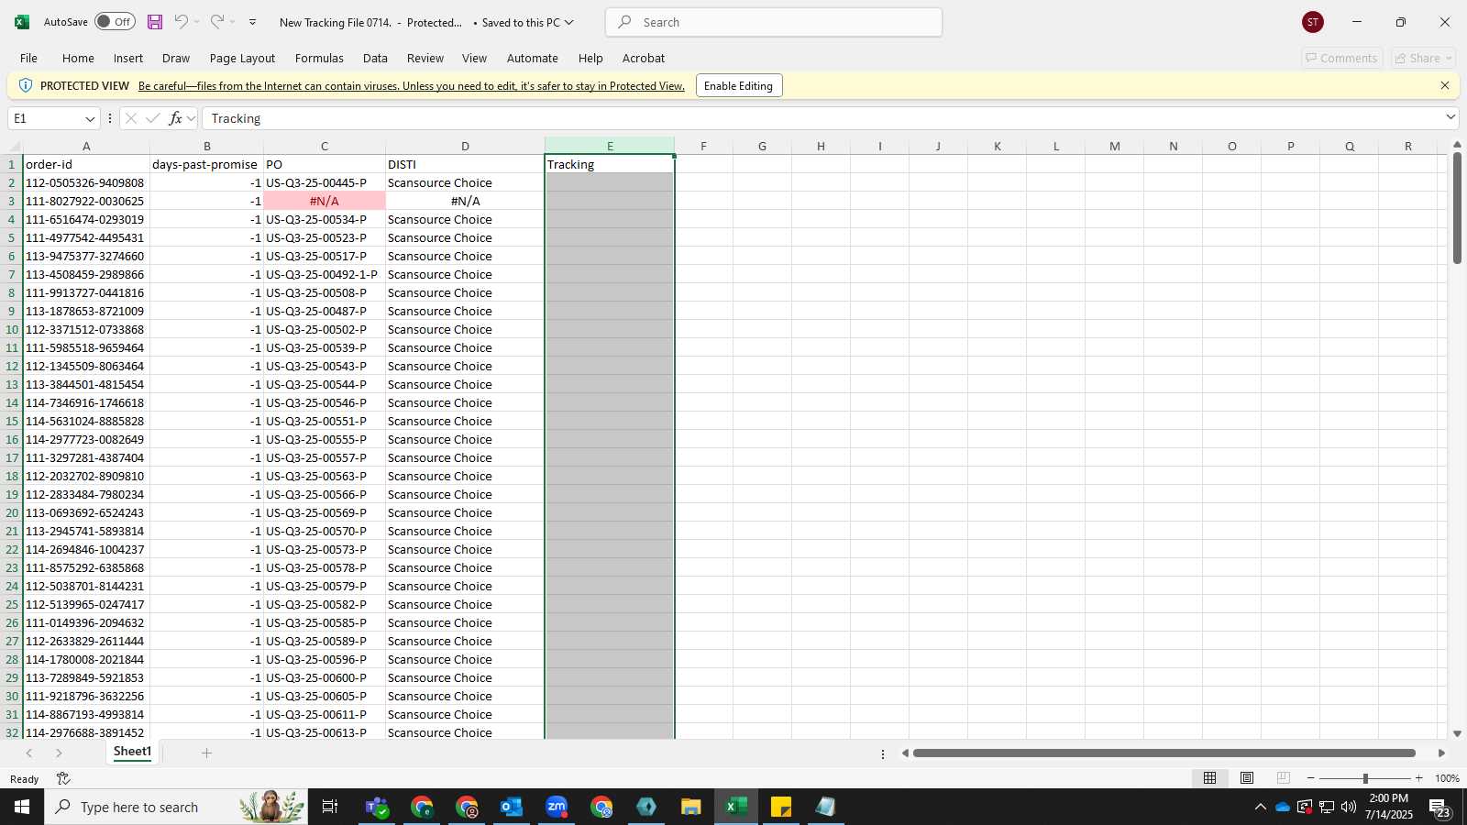Click the formula bar Enter checkmark icon
Screen dimensions: 1467x825
[153, 118]
